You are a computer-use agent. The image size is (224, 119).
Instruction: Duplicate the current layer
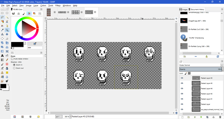(207, 117)
